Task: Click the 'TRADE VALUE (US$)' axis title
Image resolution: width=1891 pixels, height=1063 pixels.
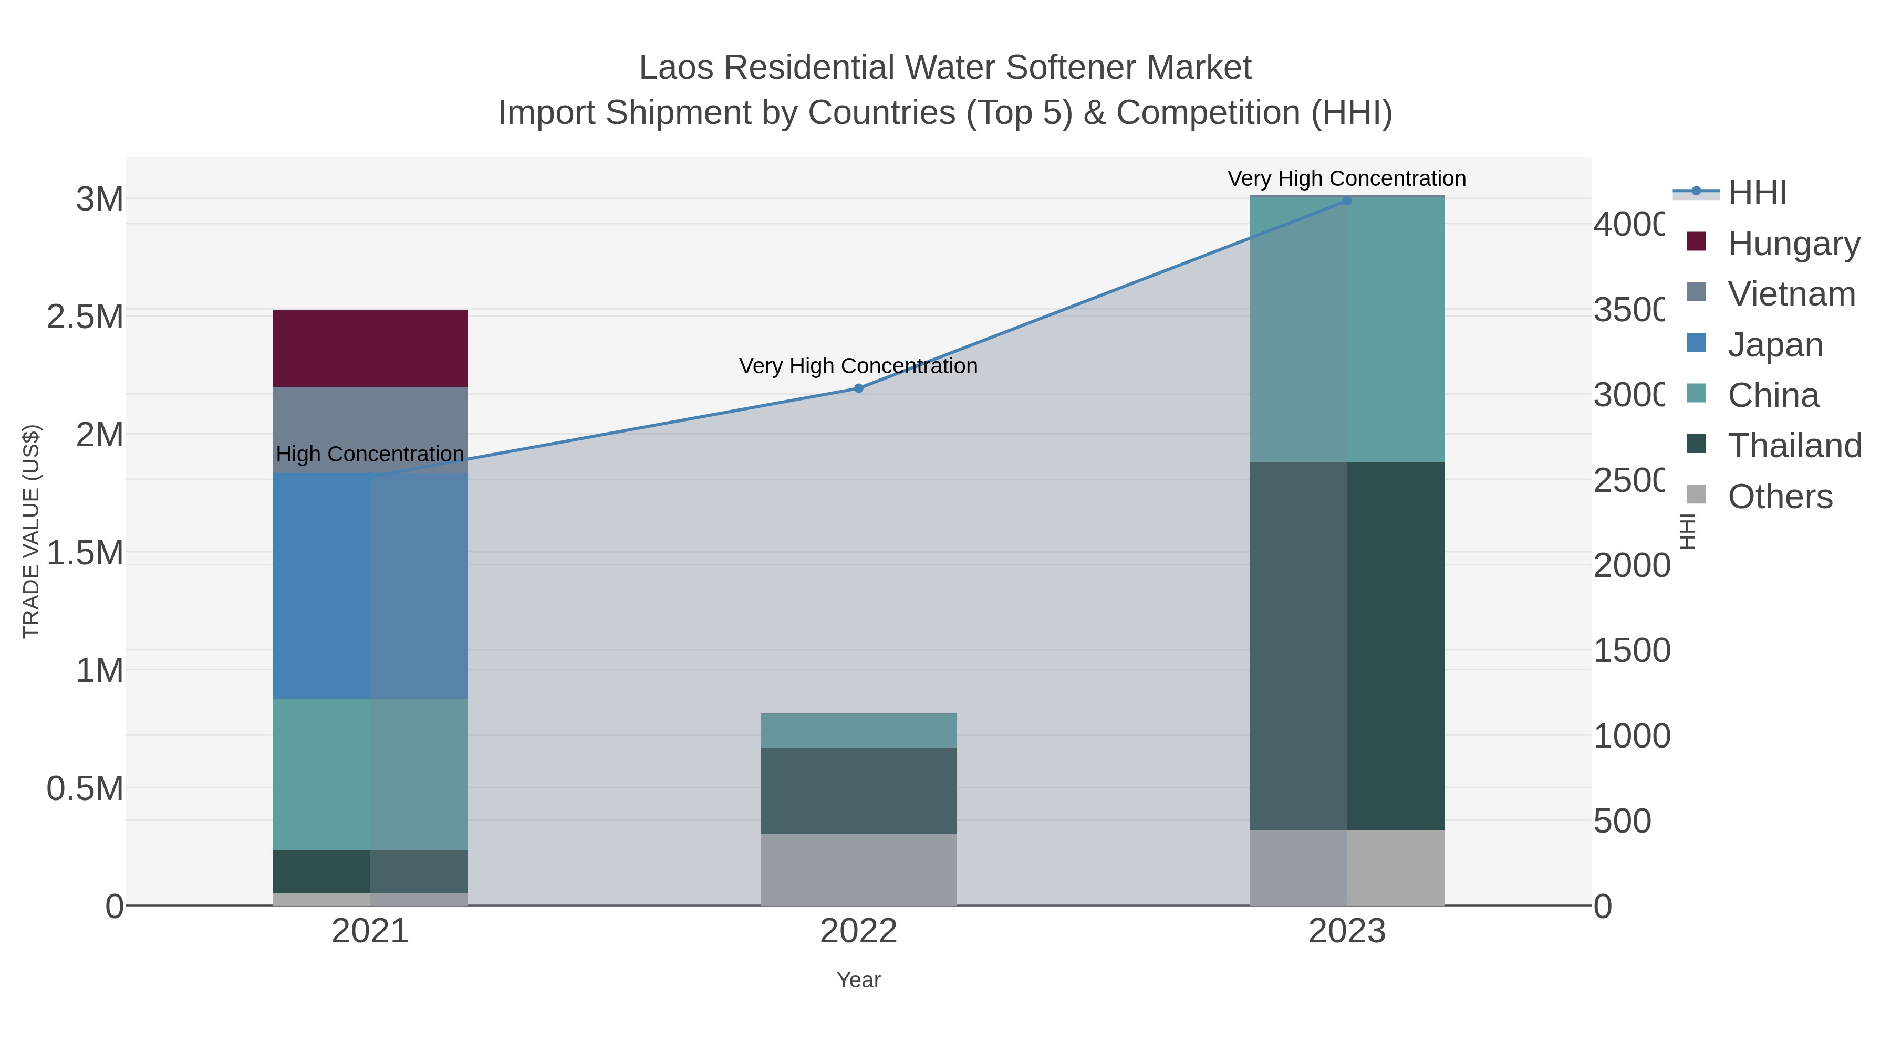Action: 31,531
